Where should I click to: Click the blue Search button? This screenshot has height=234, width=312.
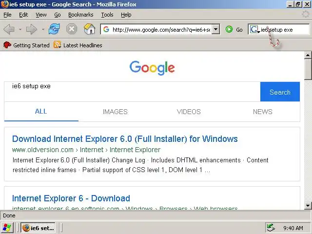coord(280,92)
